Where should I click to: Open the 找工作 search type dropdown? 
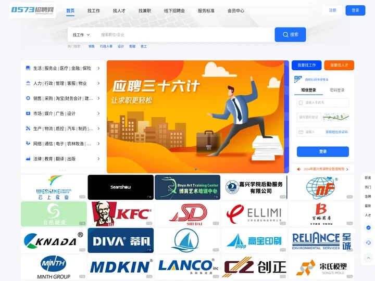(81, 35)
